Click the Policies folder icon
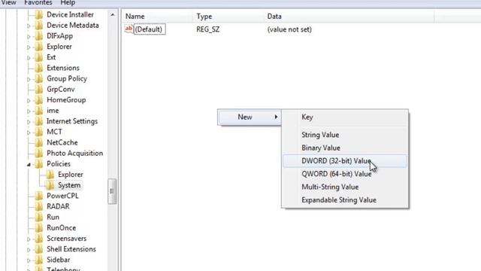Viewport: 481px width, 271px height. click(39, 164)
